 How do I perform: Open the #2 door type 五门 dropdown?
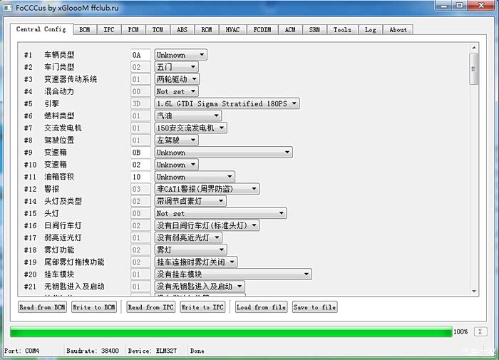coord(176,67)
